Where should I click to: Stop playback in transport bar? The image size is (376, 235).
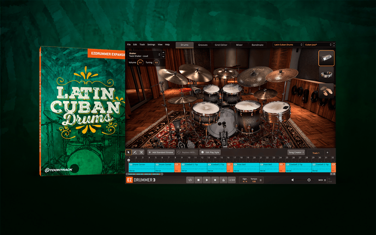point(198,180)
